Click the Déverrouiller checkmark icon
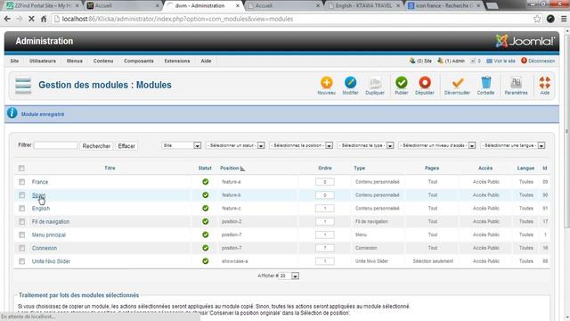 click(x=458, y=83)
